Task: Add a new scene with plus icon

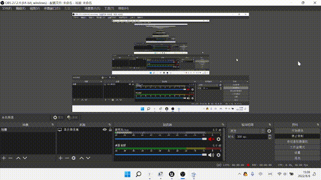Action: pos(4,158)
